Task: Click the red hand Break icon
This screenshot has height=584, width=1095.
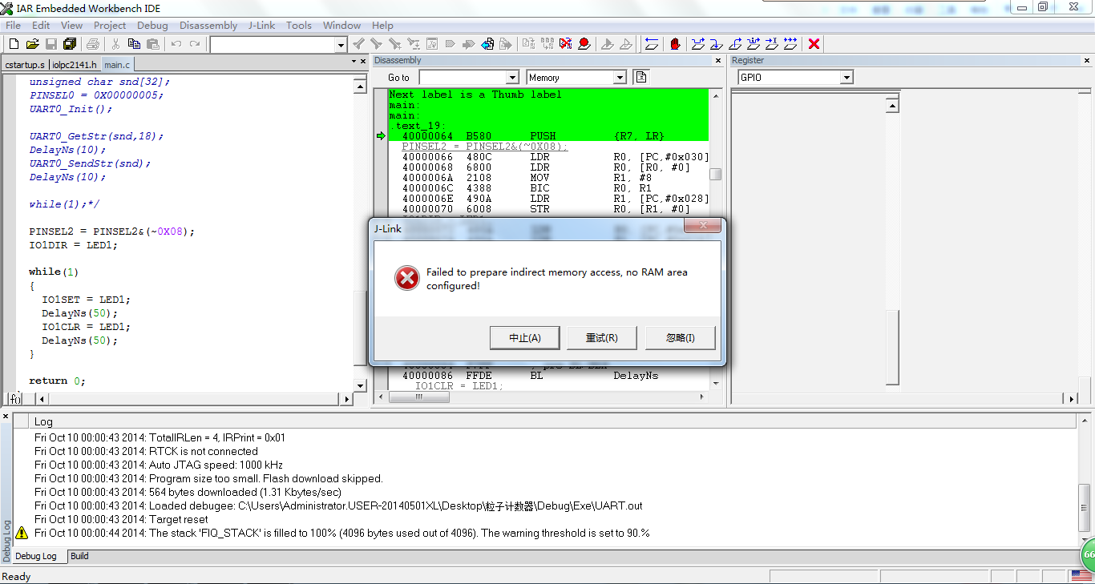Action: coord(675,44)
